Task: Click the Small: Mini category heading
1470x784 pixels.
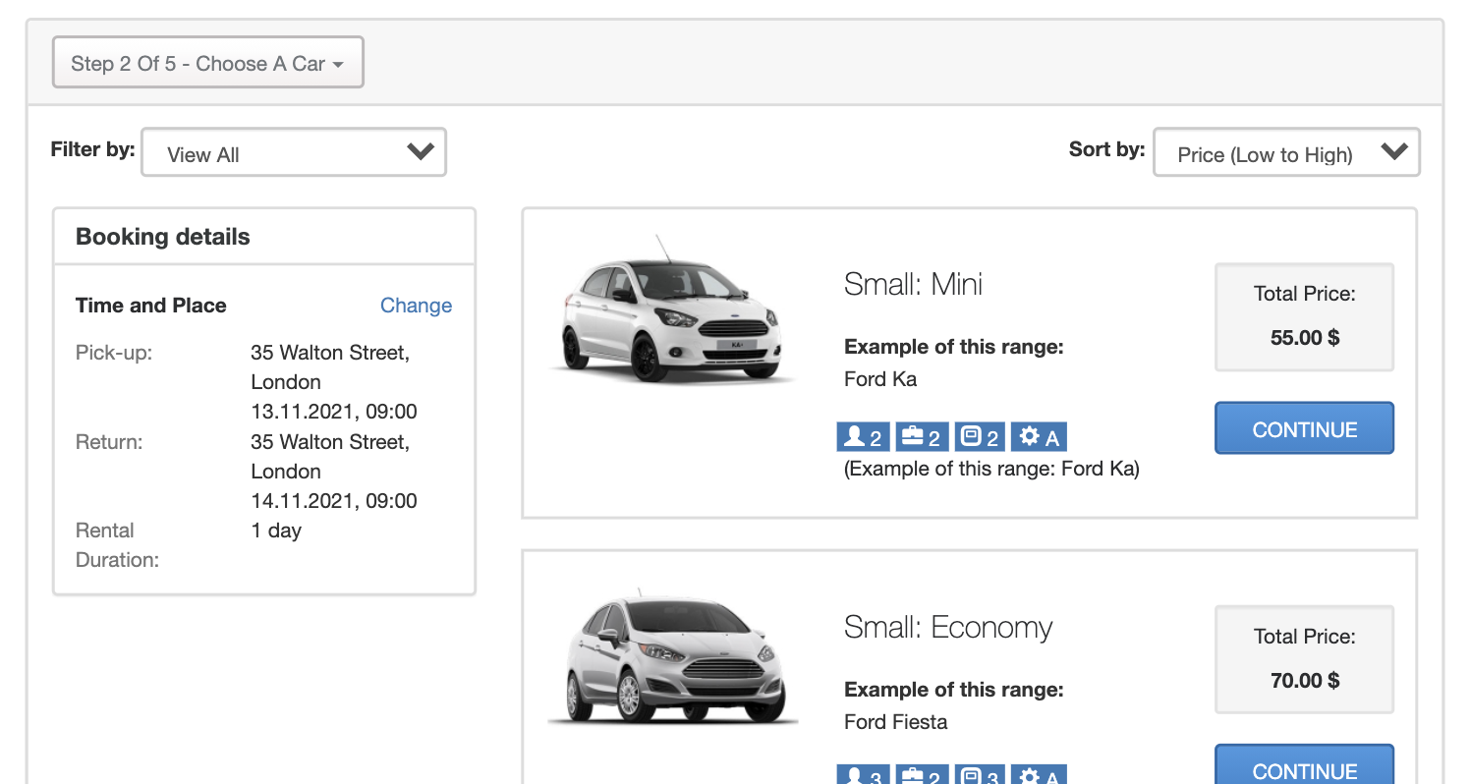Action: 913,284
